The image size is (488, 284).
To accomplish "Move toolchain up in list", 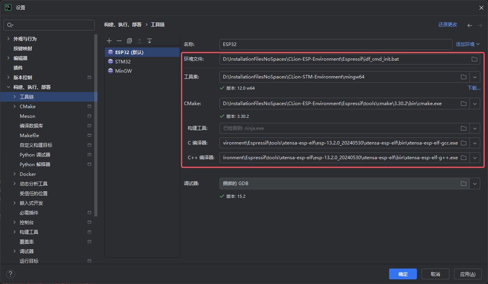I will [x=139, y=41].
